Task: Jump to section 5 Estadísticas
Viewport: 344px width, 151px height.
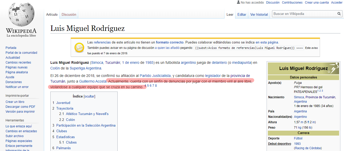Action: click(x=66, y=137)
